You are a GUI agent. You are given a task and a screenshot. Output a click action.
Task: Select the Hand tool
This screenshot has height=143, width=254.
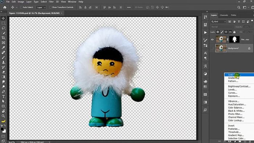(3, 111)
